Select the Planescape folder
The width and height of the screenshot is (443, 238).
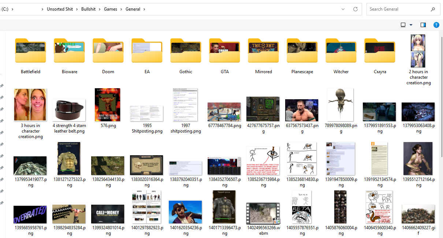[x=302, y=51]
